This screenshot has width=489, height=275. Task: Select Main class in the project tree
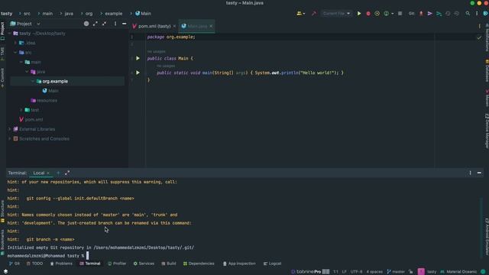click(50, 91)
